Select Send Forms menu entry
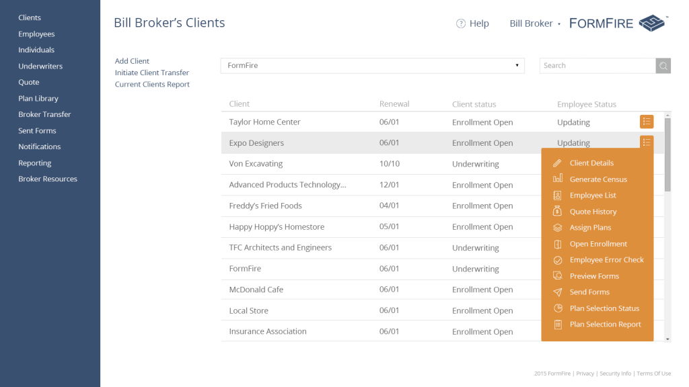Image resolution: width=689 pixels, height=387 pixels. coord(589,292)
